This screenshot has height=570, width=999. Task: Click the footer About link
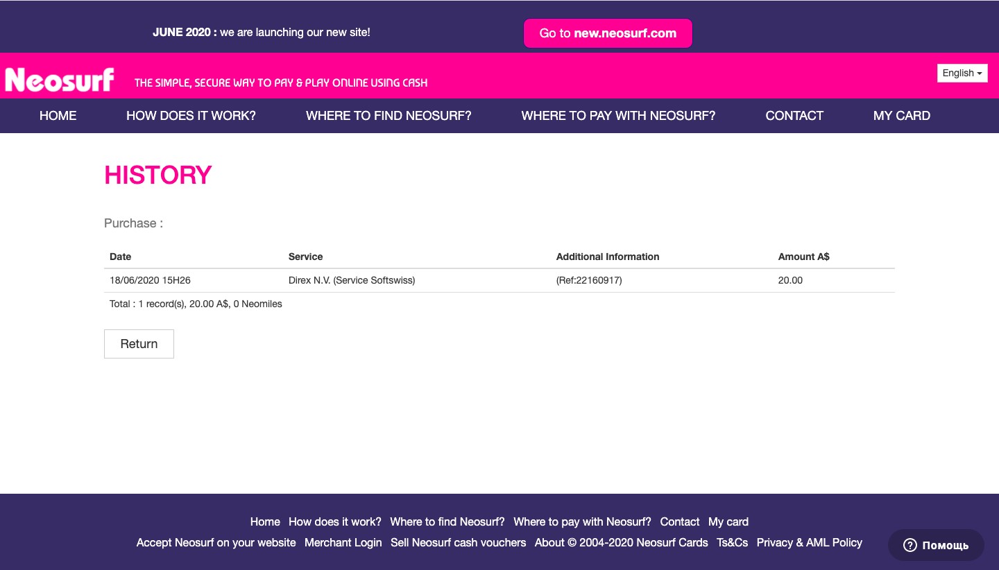tap(549, 542)
